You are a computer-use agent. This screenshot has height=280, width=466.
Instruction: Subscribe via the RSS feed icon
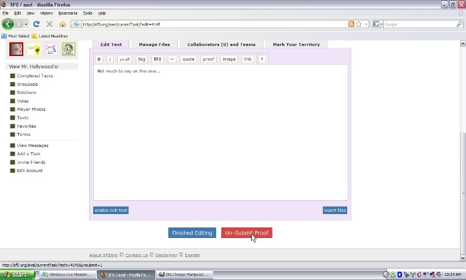pos(351,24)
